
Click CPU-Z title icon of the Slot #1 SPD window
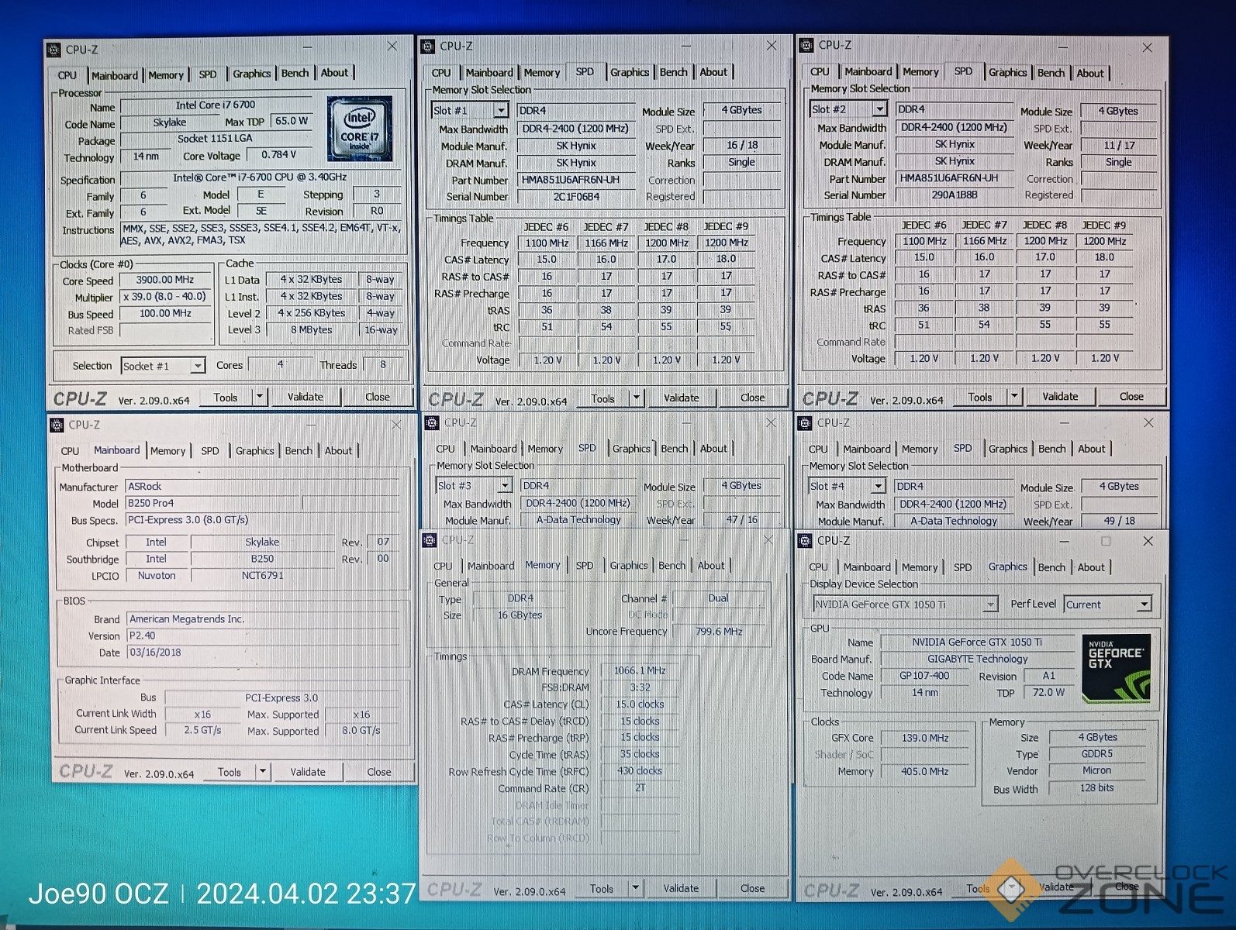point(428,46)
